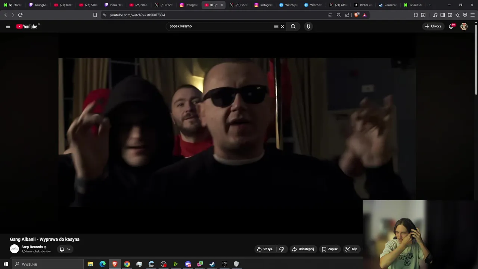Open File Explorer from the taskbar

click(x=90, y=264)
